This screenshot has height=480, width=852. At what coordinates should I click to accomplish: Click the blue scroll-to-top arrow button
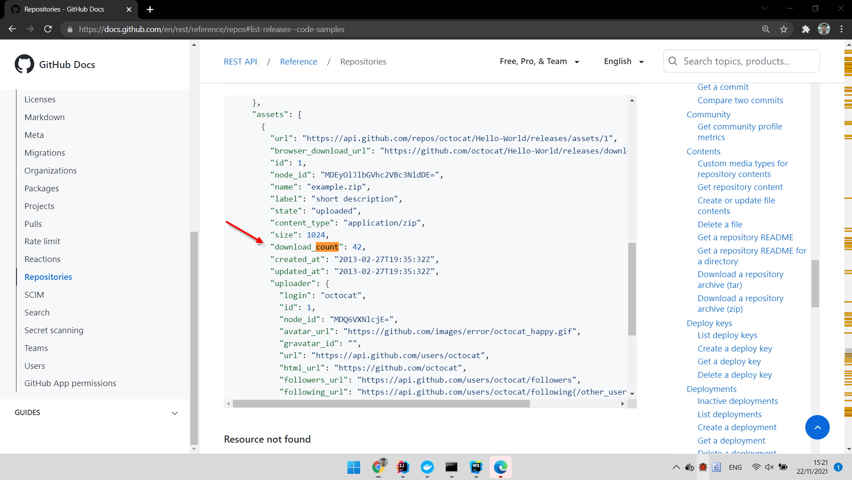pos(817,427)
